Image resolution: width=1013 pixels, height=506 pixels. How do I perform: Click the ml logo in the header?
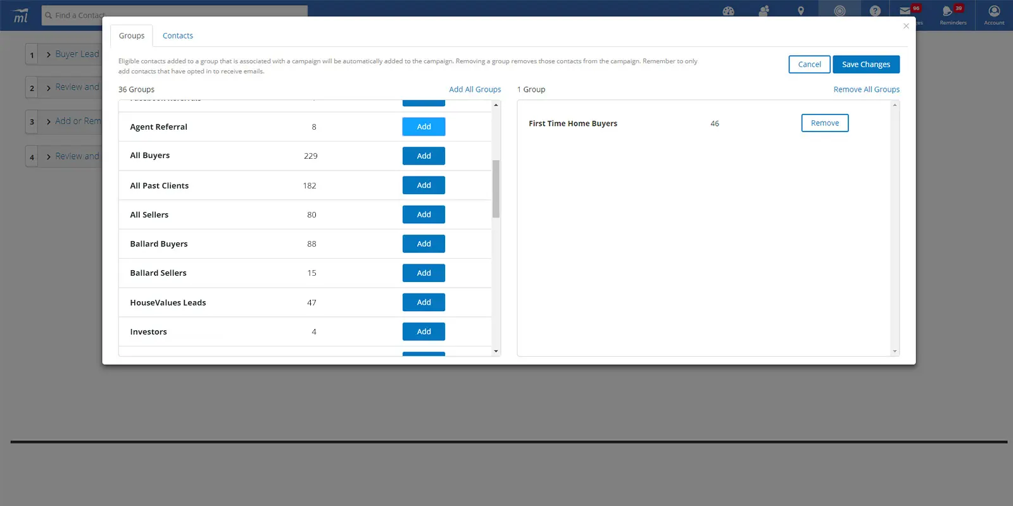[x=21, y=15]
